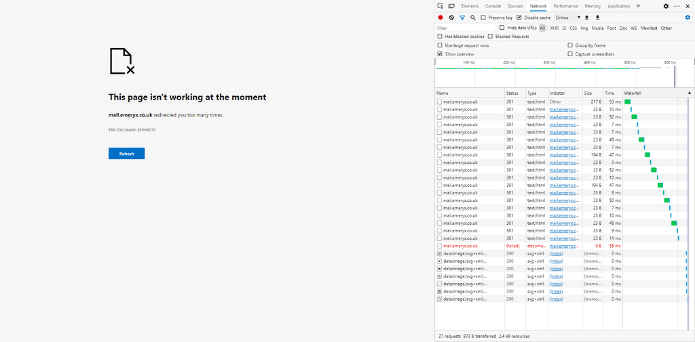Filter requests by Font

pyautogui.click(x=612, y=28)
